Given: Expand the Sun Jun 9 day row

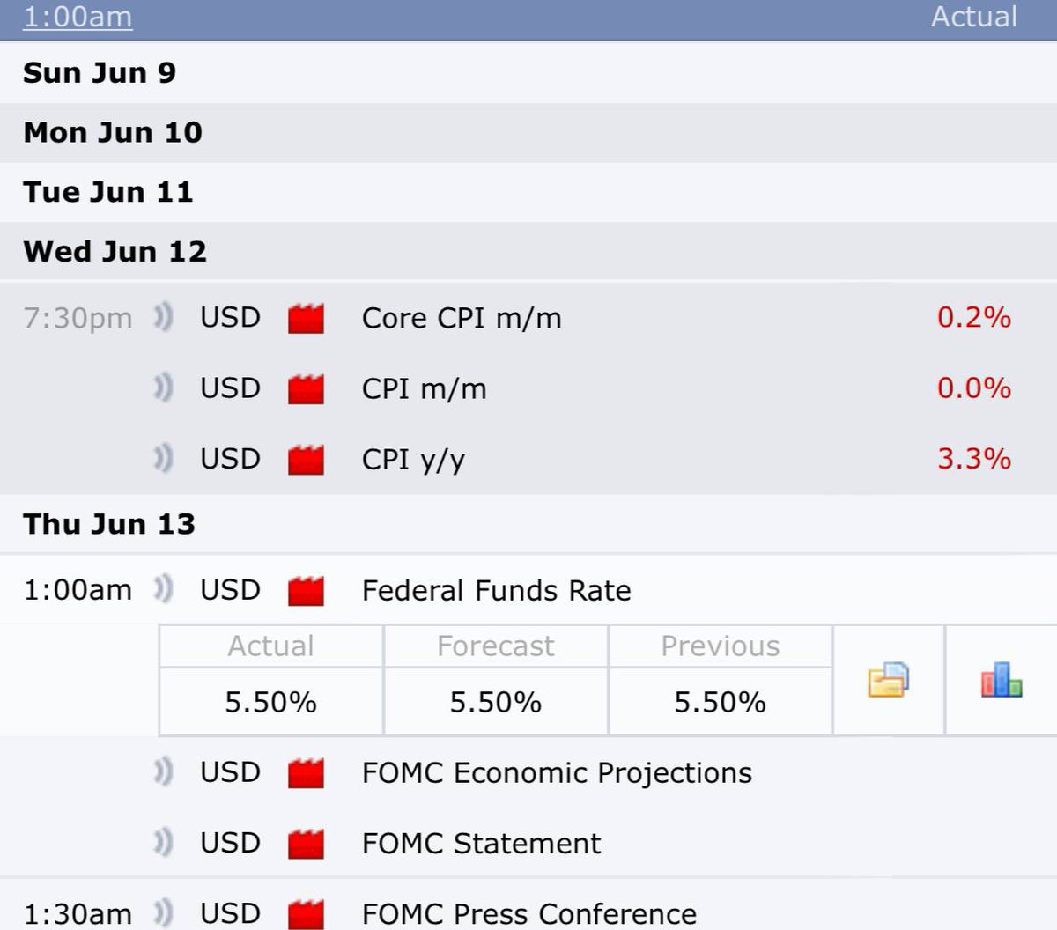Looking at the screenshot, I should click(528, 72).
